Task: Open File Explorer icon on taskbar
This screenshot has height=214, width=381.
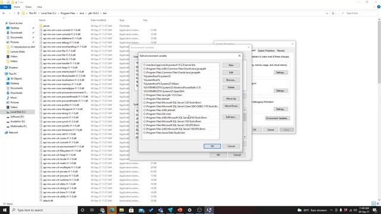Action: coord(121,210)
